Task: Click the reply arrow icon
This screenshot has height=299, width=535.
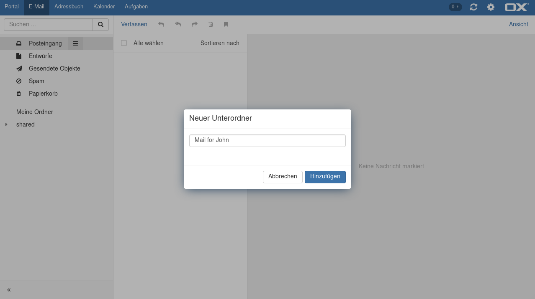Action: pos(161,25)
